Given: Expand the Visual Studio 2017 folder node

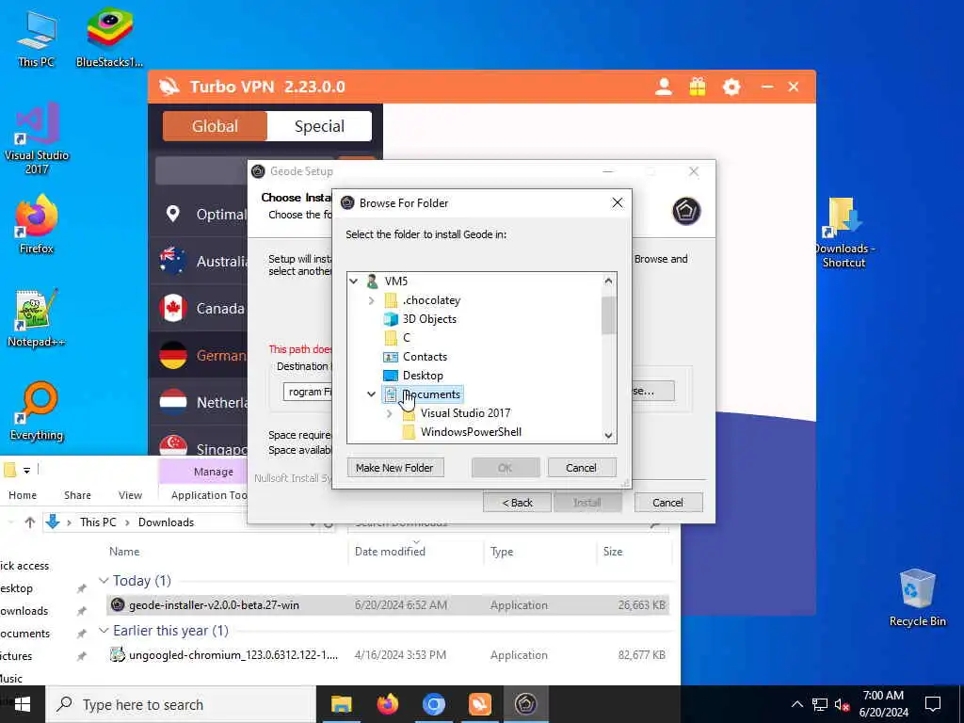Looking at the screenshot, I should pos(389,414).
